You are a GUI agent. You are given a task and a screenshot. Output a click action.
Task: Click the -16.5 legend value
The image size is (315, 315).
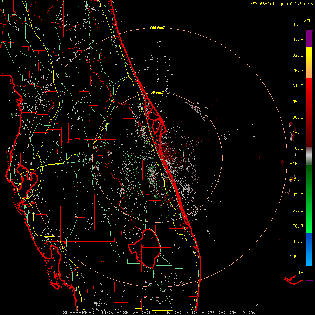(296, 164)
